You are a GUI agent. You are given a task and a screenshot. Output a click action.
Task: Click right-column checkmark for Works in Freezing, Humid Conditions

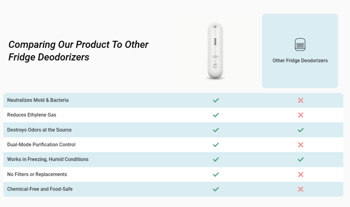(x=301, y=159)
